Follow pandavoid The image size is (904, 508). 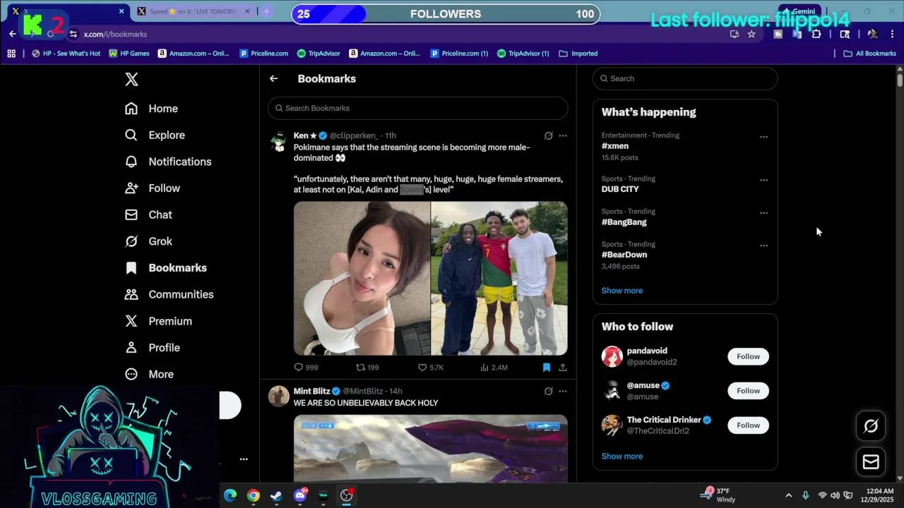coord(749,356)
